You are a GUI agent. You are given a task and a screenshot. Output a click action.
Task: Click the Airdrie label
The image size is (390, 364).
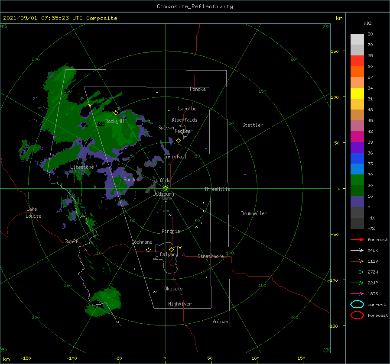click(171, 231)
